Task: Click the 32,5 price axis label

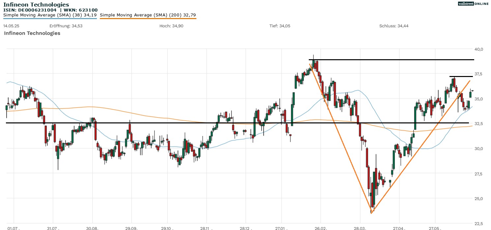Action: 478,124
